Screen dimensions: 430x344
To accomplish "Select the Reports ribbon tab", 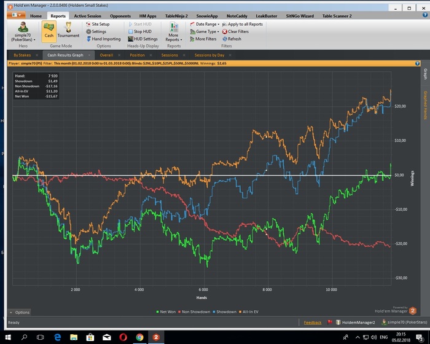I will 58,16.
